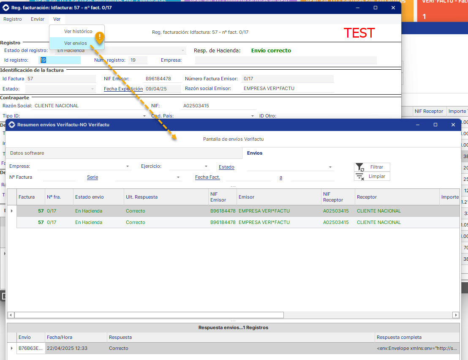This screenshot has height=360, width=468.
Task: Click the app logo in Reg. facturación title bar
Action: click(6, 8)
